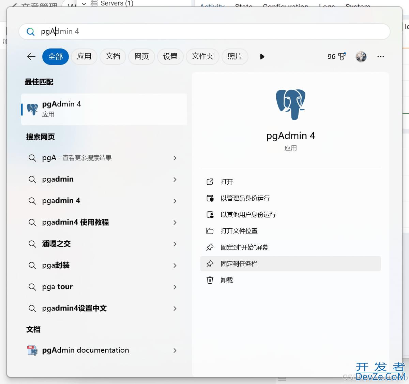Expand the pga tour suggestion chevron
Image resolution: width=409 pixels, height=384 pixels.
[x=175, y=287]
